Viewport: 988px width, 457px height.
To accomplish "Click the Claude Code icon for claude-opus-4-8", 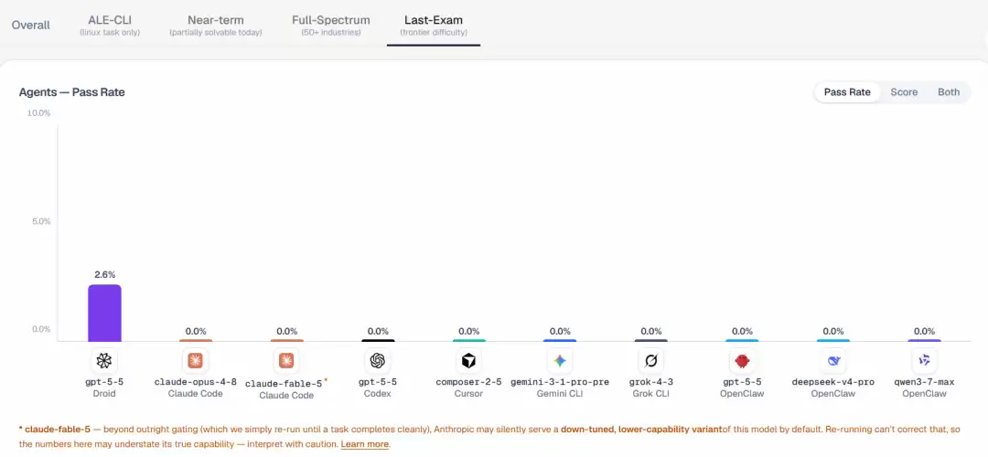I will [x=196, y=361].
